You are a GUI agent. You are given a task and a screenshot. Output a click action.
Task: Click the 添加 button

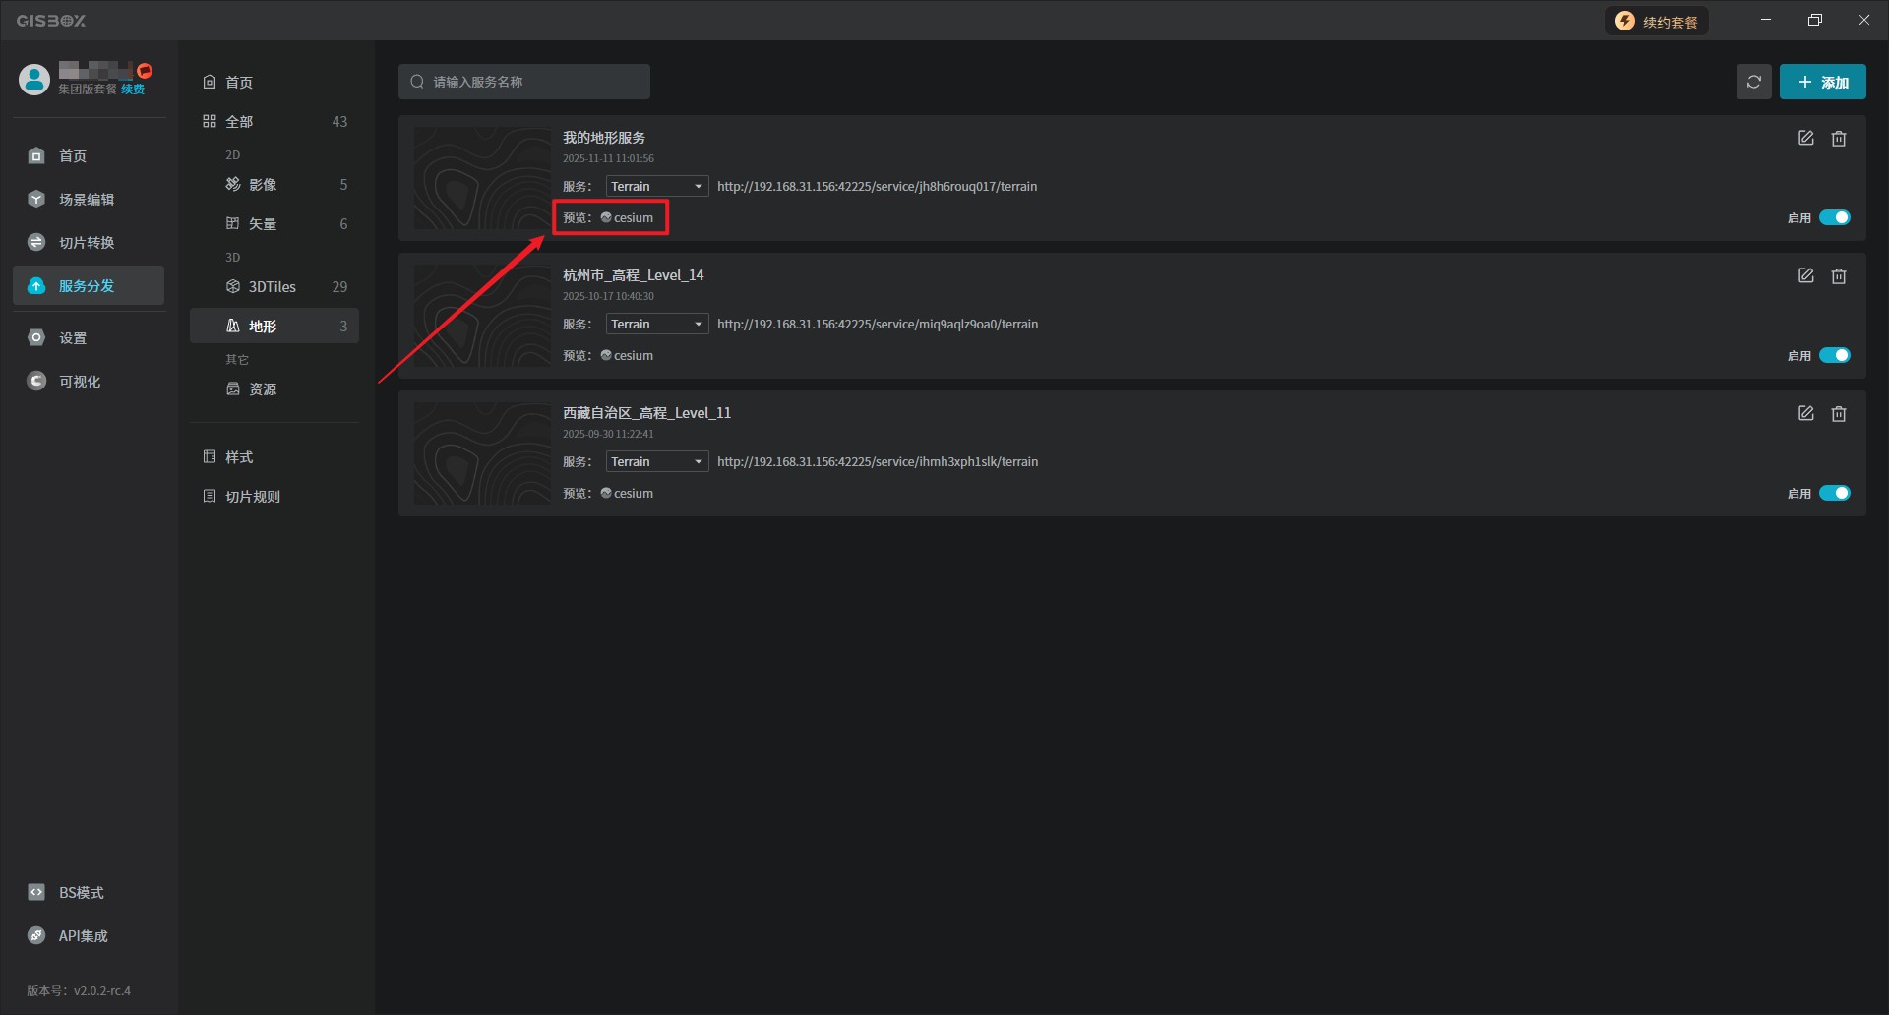point(1822,82)
